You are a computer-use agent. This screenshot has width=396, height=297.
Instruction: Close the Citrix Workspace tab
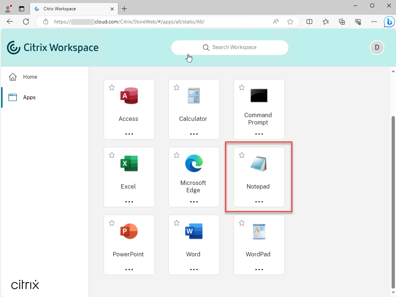click(112, 9)
